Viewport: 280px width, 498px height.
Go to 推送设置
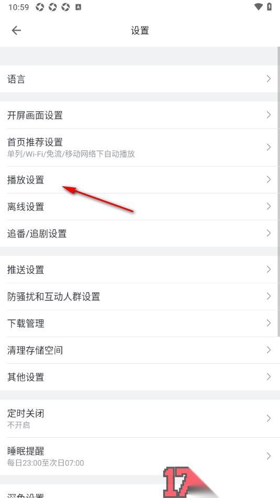click(139, 269)
